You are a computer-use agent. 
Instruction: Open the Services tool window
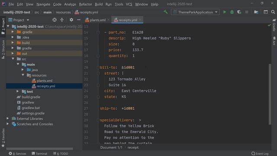(x=17, y=153)
